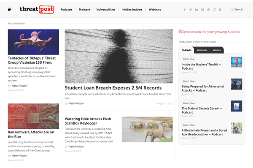Click the 'Over 130 companies tangled' summary text
253x168 pixels.
coord(32,74)
